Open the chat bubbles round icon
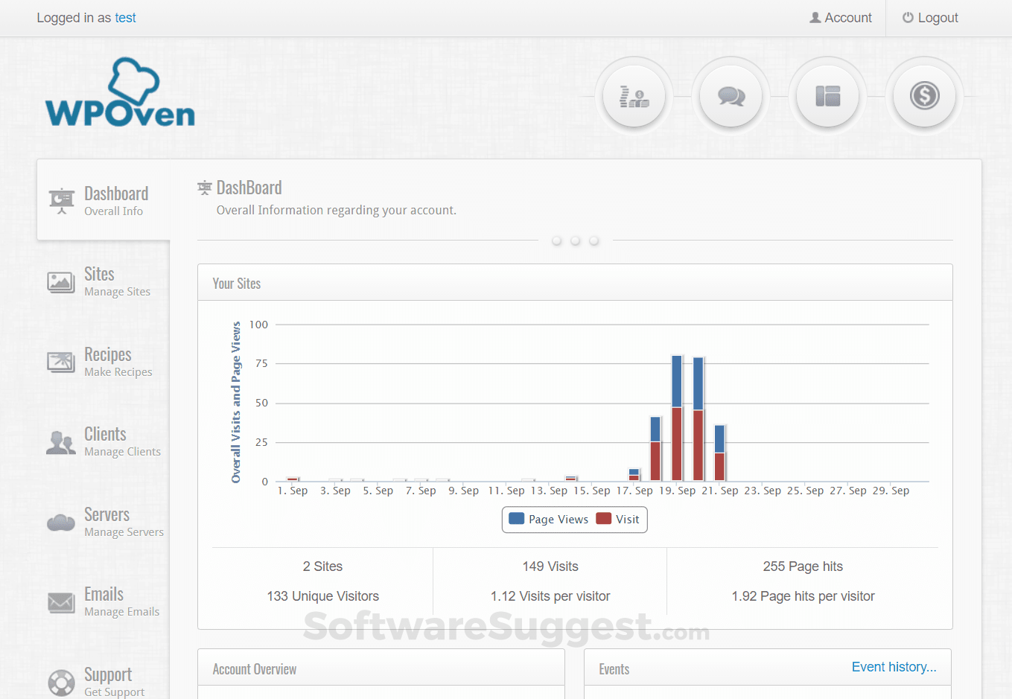The height and width of the screenshot is (699, 1012). (x=731, y=96)
